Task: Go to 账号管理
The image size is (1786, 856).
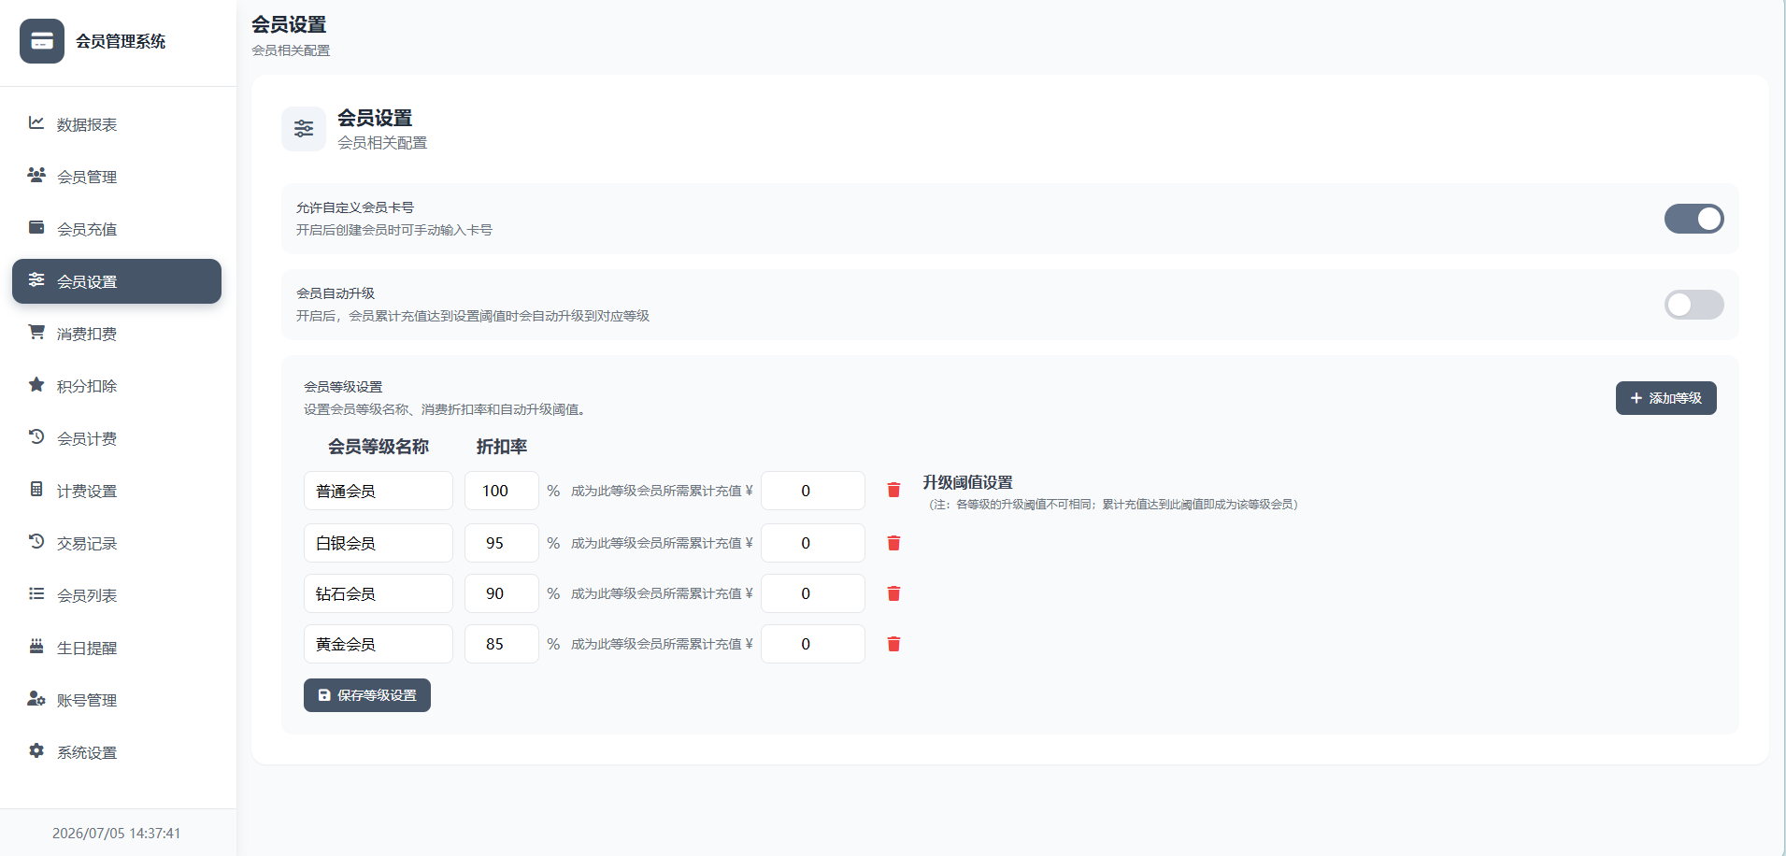Action: [x=117, y=700]
